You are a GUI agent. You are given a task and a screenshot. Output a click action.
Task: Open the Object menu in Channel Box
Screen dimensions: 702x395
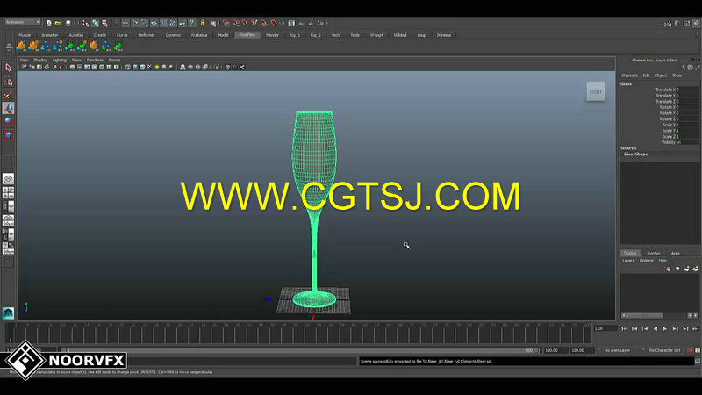(x=662, y=75)
